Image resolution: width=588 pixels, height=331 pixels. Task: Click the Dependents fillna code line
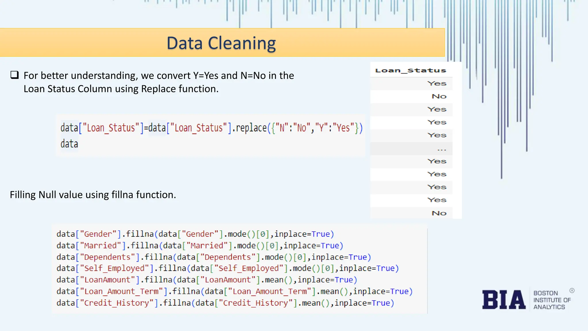tap(214, 257)
